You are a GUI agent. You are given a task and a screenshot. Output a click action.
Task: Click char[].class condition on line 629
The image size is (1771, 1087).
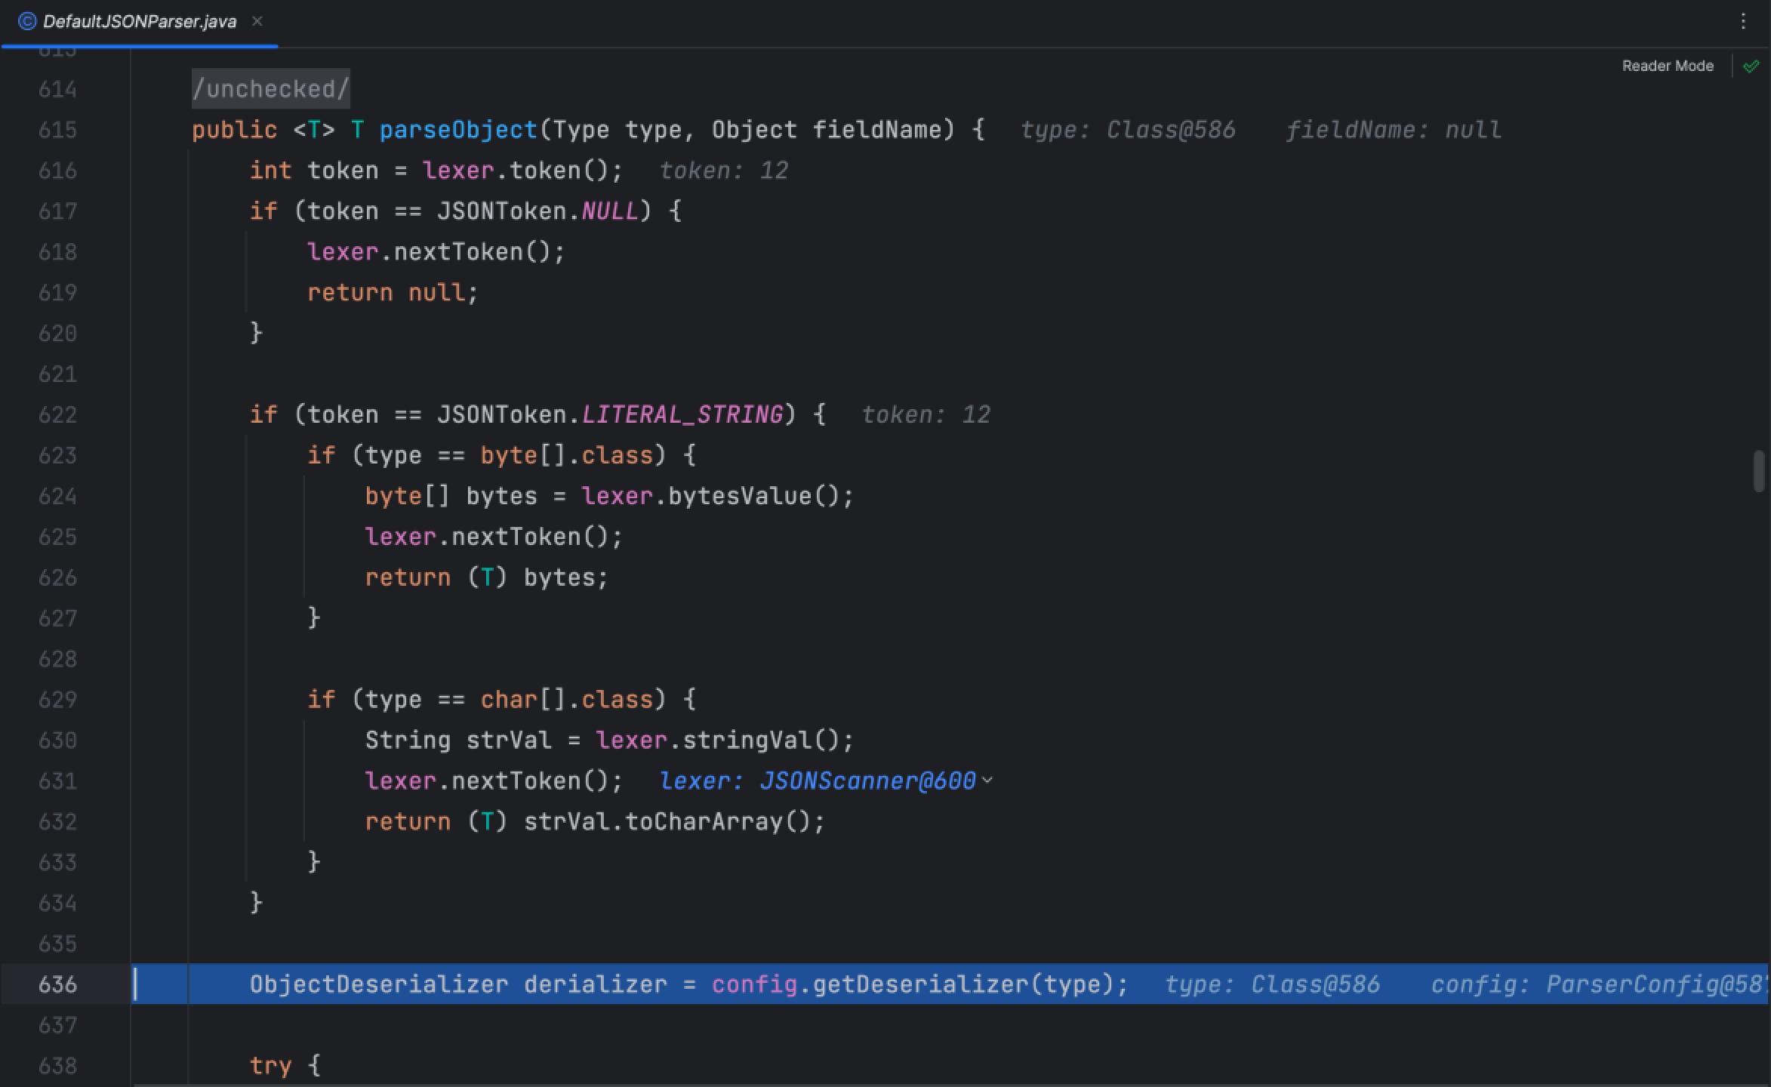point(566,699)
